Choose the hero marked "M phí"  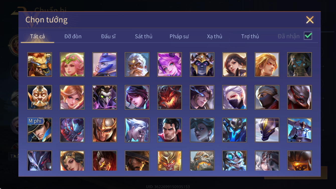pos(40,130)
